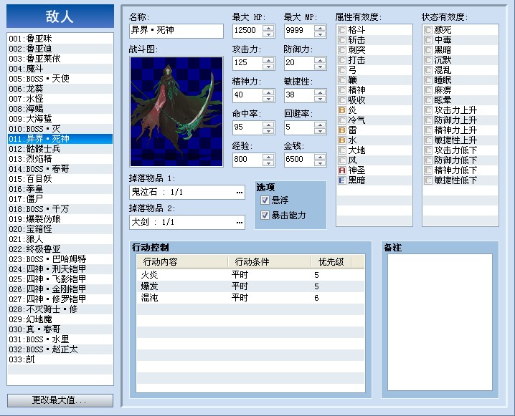Screen dimensions: 515x416
Task: Click the 行动内容 column header
Action: tap(182, 262)
